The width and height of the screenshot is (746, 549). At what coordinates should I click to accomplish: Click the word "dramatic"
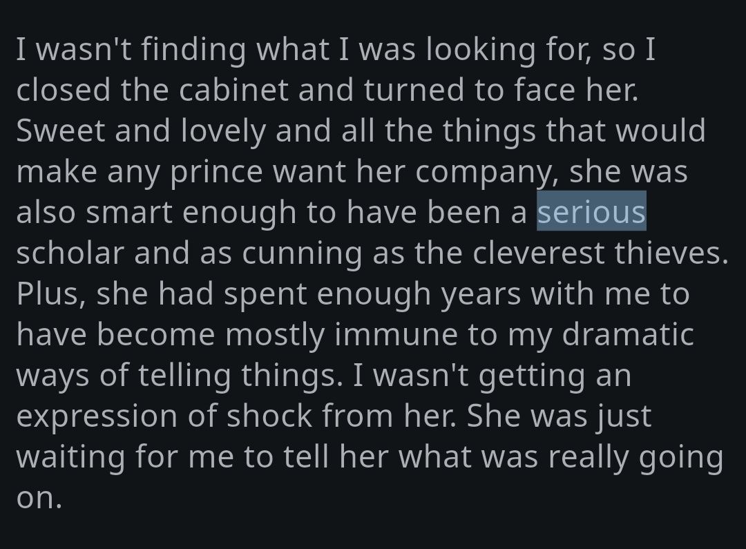click(x=628, y=335)
